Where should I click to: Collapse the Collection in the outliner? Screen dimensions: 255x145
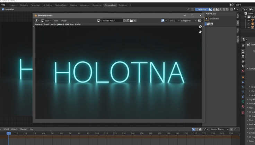tap(246, 17)
